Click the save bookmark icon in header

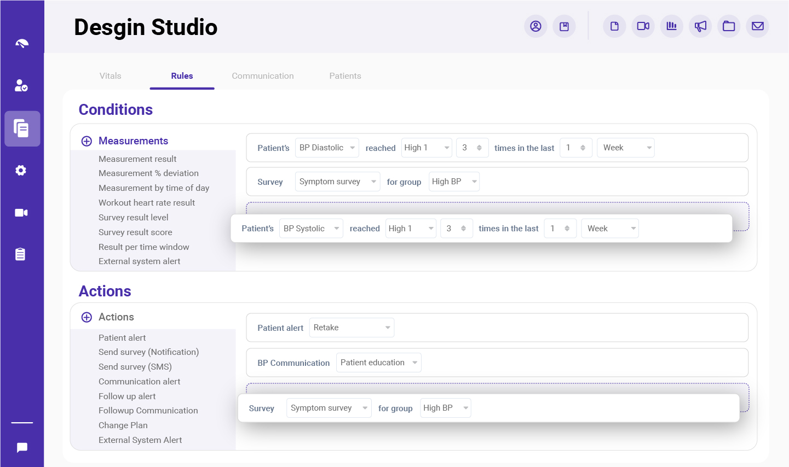click(x=564, y=26)
